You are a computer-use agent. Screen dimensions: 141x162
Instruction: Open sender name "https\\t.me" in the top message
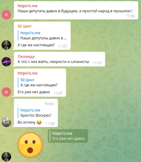[x=28, y=6]
